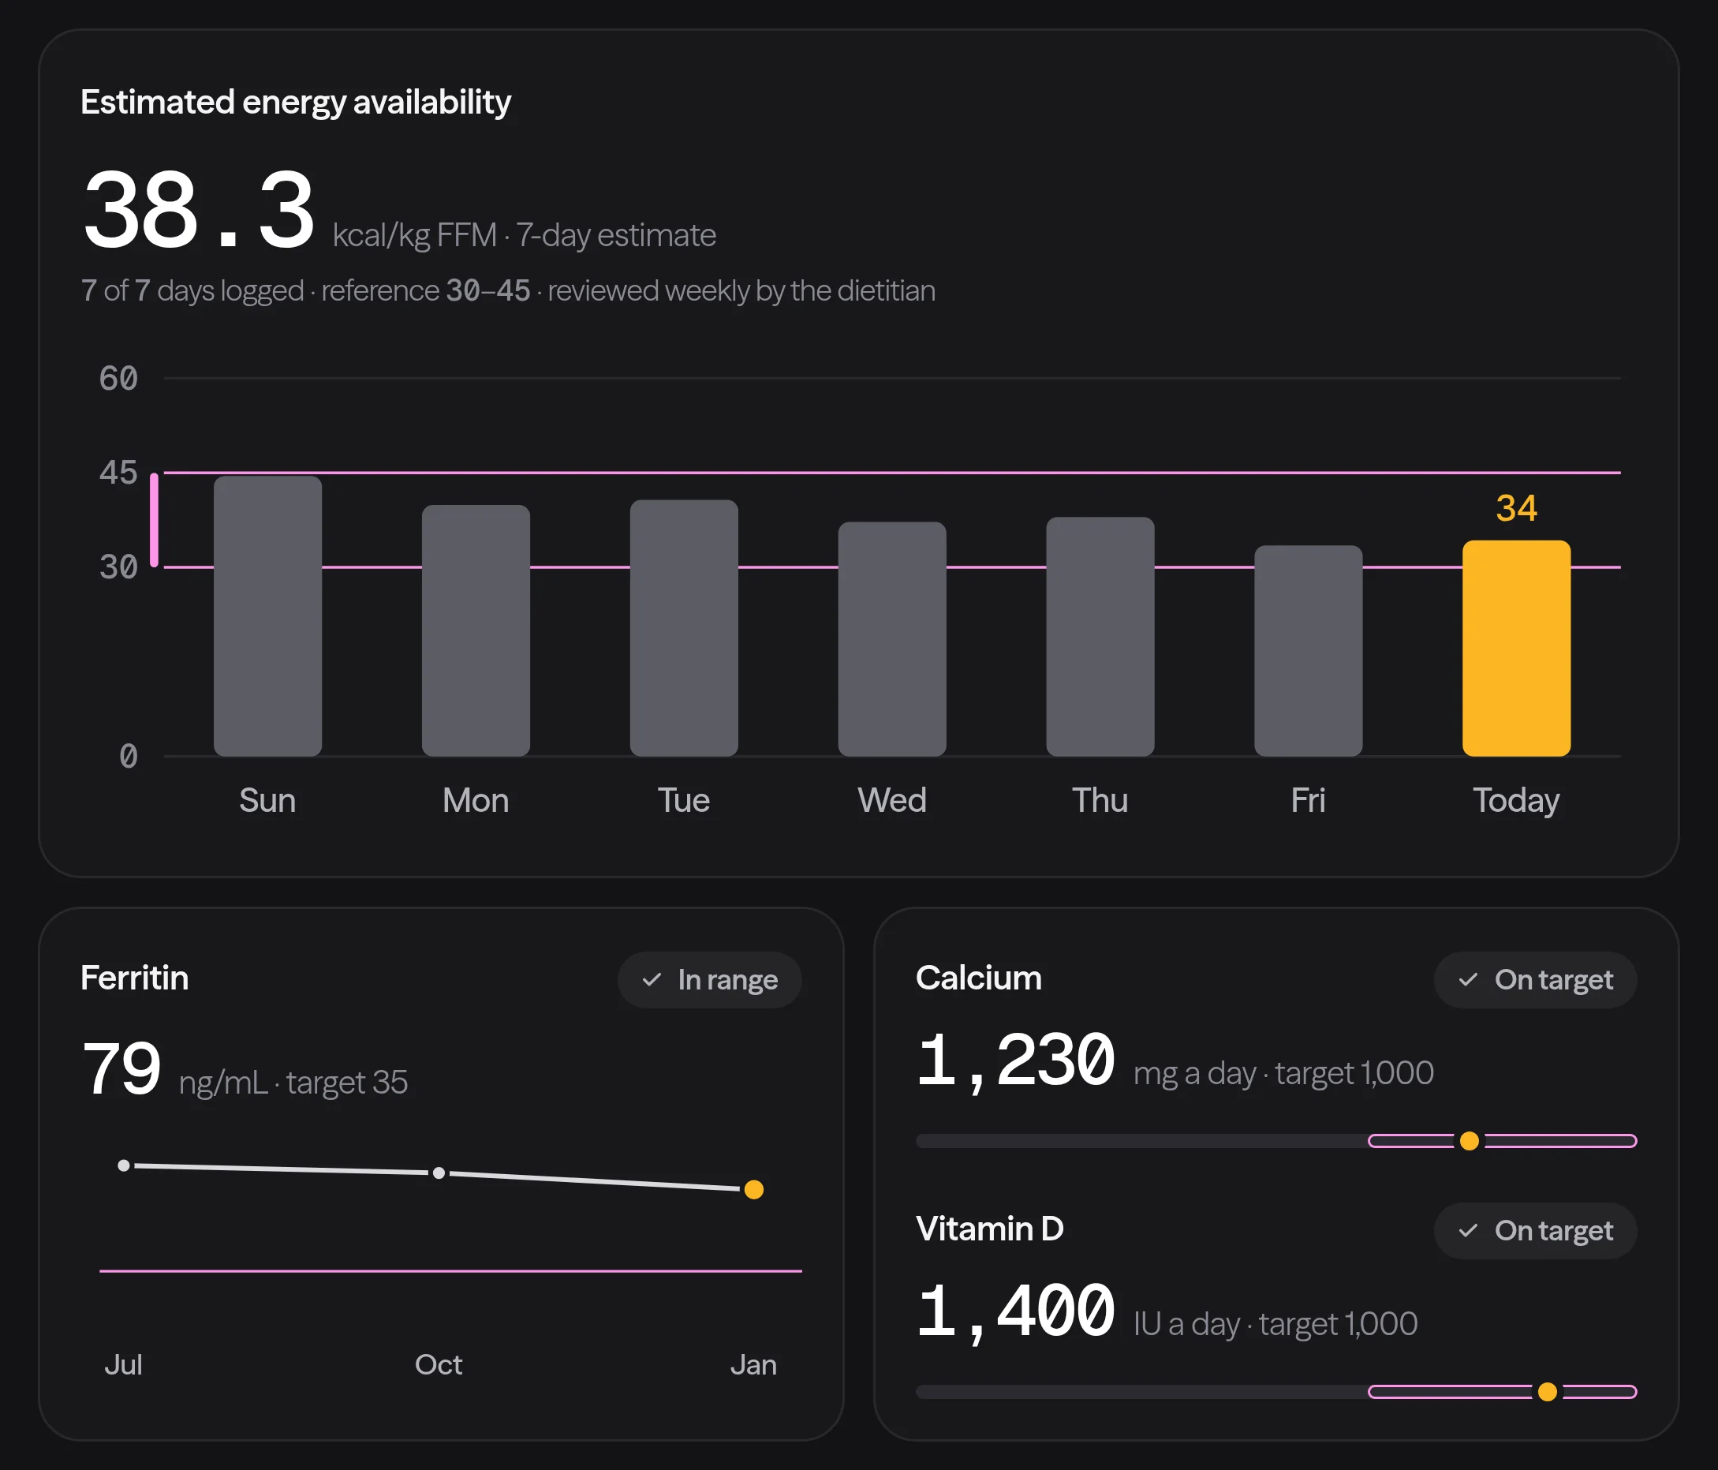This screenshot has height=1470, width=1718.
Task: Select the Vitamin D slider's orange marker
Action: point(1547,1391)
